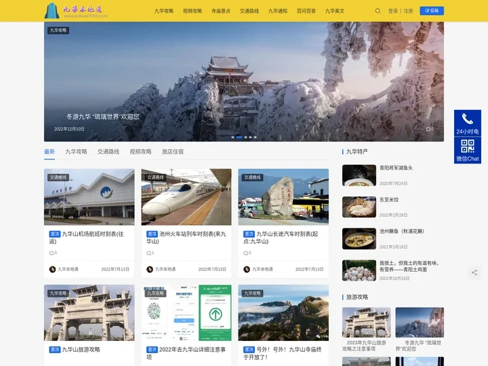
Task: Click the 池州鳜鱼 fish dish thumbnail
Action: [359, 239]
